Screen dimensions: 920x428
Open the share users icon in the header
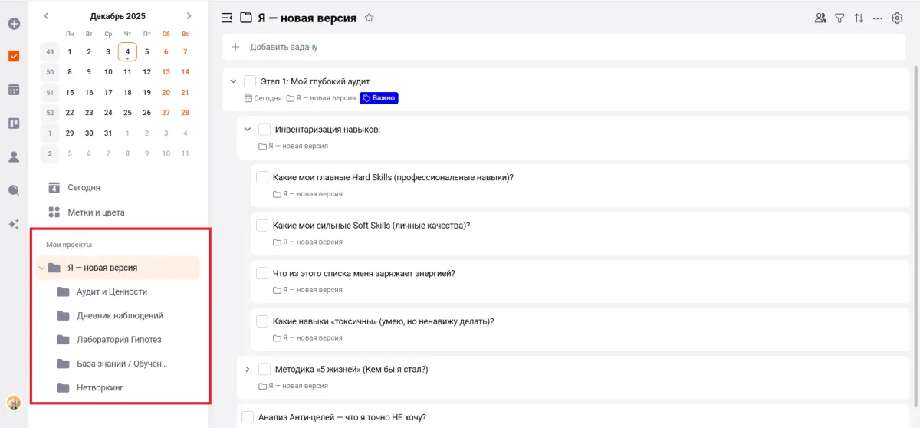[820, 18]
